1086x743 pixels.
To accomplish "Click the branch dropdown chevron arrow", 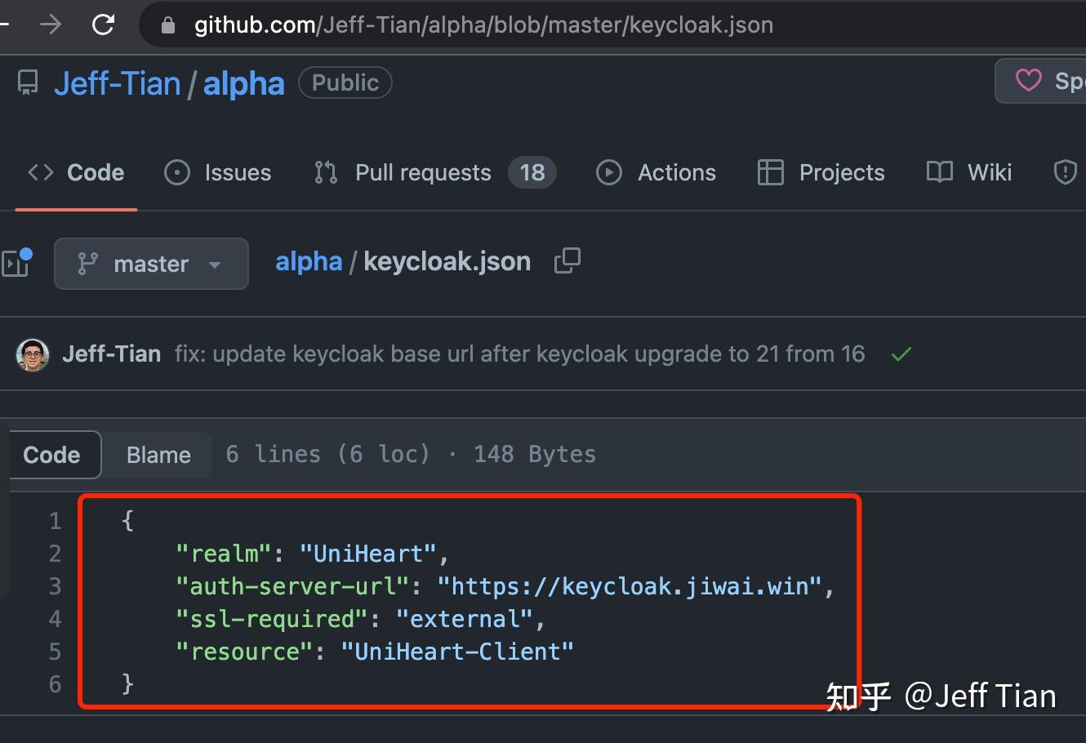I will point(215,264).
